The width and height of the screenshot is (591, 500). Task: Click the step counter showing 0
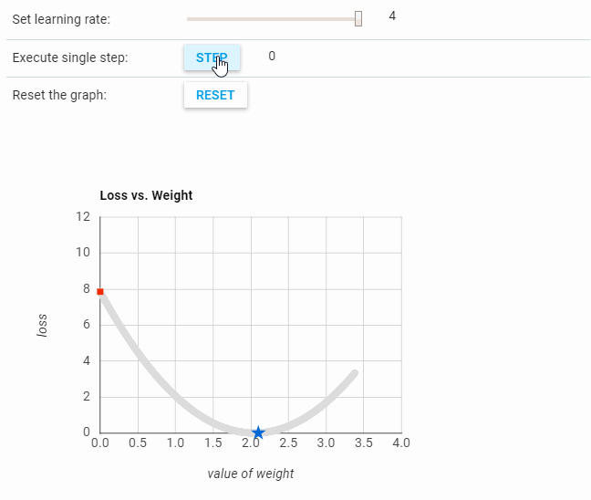click(x=272, y=57)
